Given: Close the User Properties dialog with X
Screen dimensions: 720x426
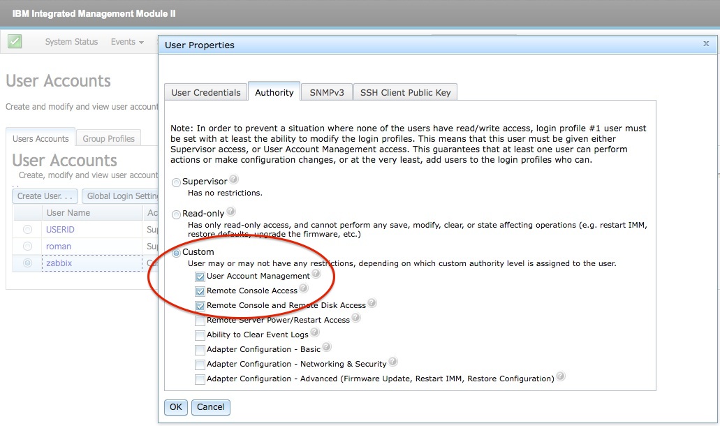Looking at the screenshot, I should coord(705,43).
